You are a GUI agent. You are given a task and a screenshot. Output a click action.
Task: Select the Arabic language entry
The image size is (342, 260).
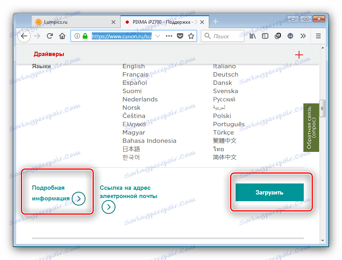click(219, 107)
